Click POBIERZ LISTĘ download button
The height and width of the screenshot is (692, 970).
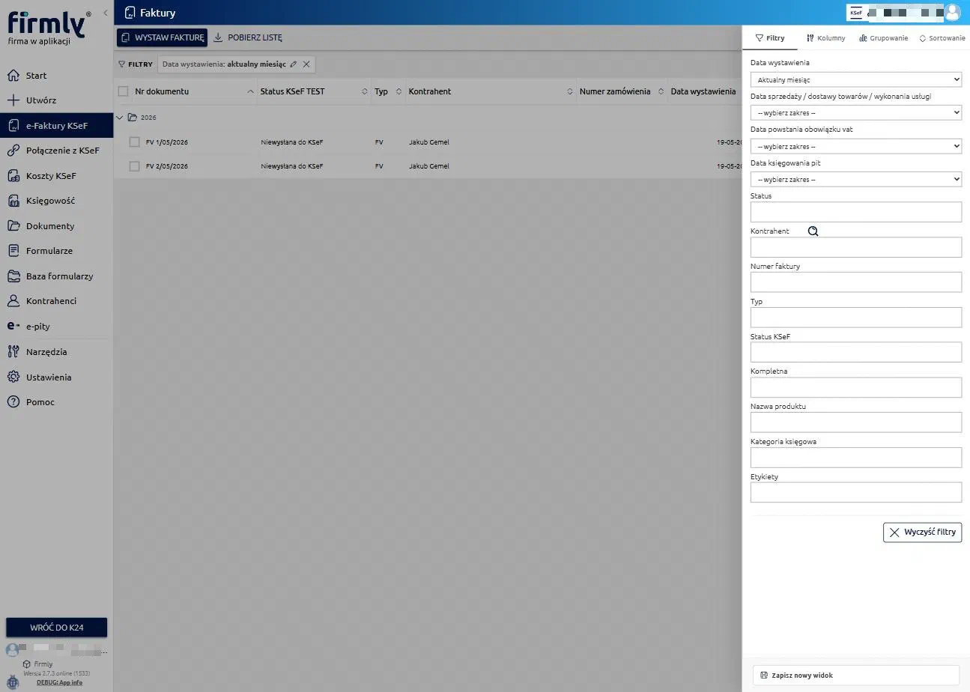[x=248, y=37]
